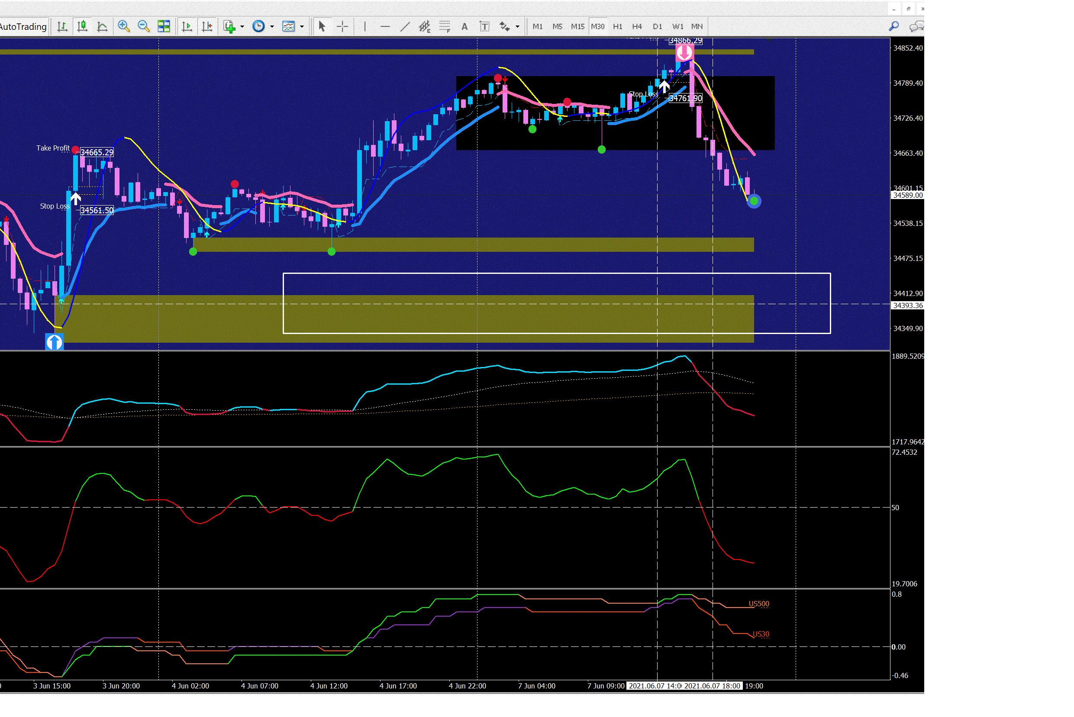The height and width of the screenshot is (717, 1074).
Task: Expand the templates dropdown arrow
Action: pos(302,26)
